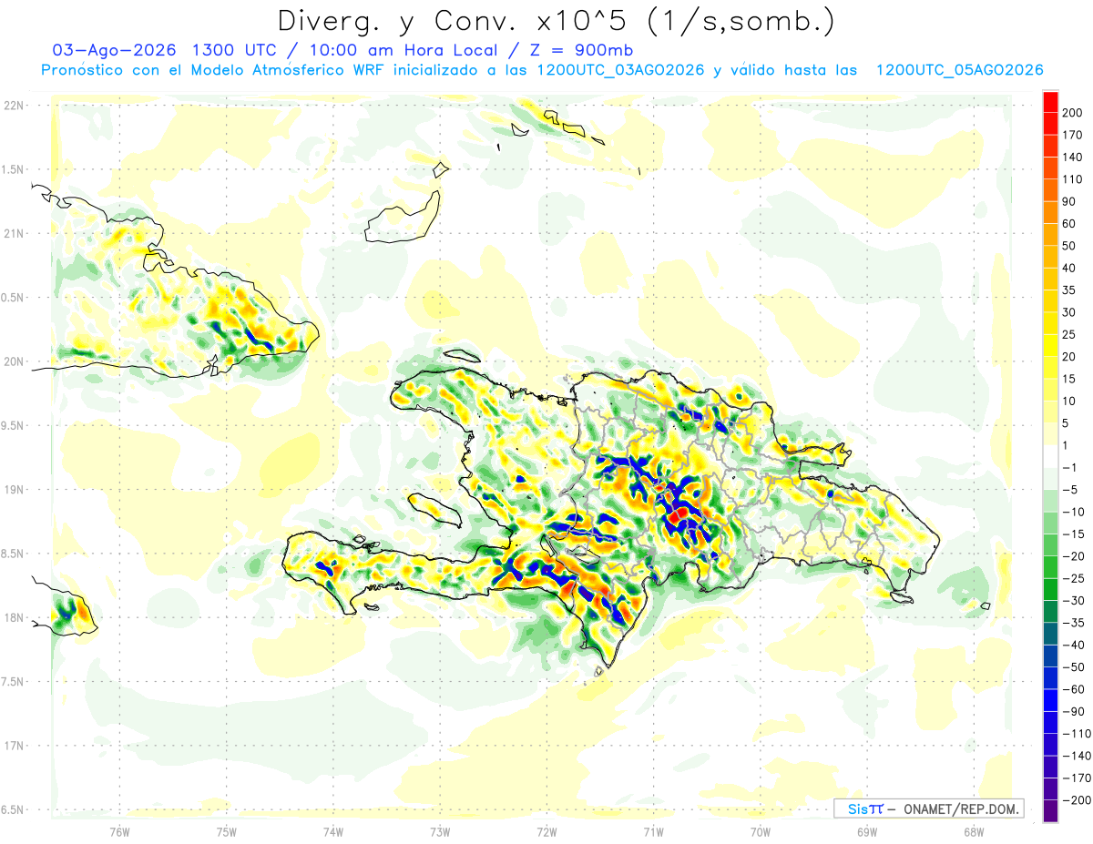Click the positive 10 colorbar label
This screenshot has width=1093, height=844.
tap(1070, 402)
